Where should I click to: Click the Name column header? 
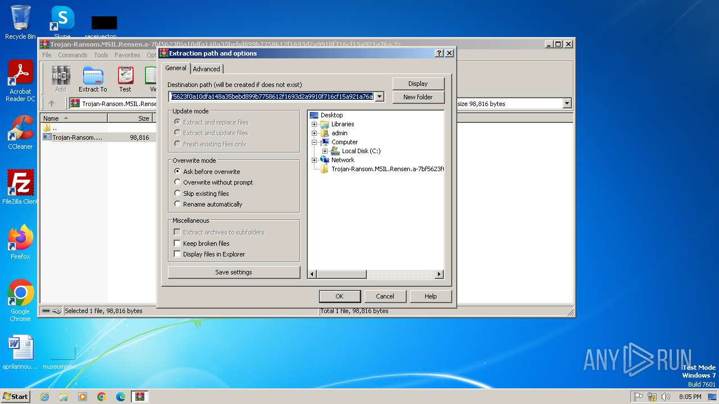tap(75, 118)
